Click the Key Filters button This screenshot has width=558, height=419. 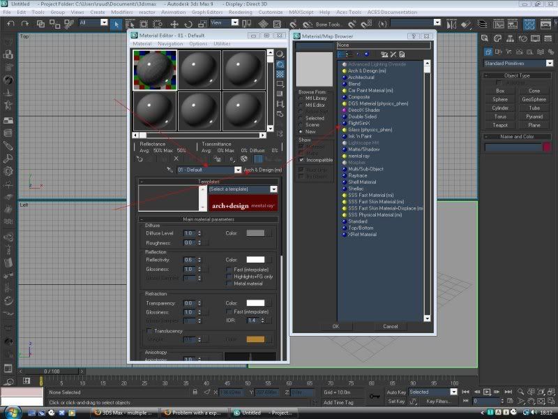click(439, 401)
